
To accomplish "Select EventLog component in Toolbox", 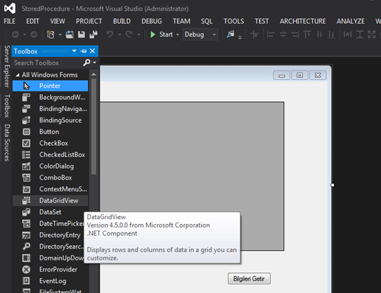I will [x=50, y=281].
